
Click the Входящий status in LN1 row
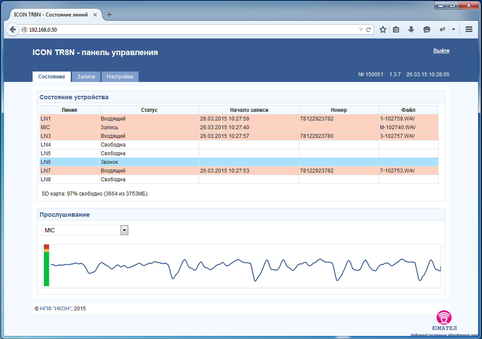(113, 118)
